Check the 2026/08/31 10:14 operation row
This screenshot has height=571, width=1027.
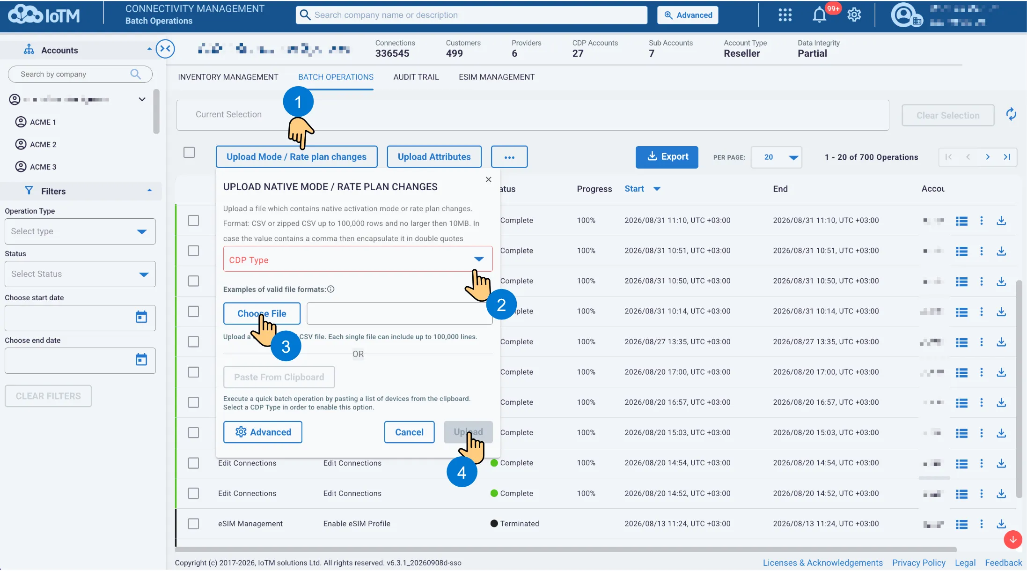pyautogui.click(x=193, y=311)
